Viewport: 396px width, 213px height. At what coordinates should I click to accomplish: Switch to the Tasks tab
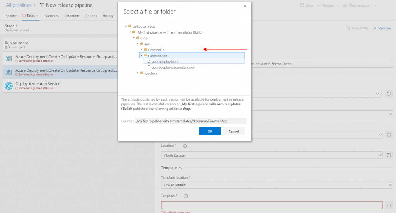click(x=31, y=15)
